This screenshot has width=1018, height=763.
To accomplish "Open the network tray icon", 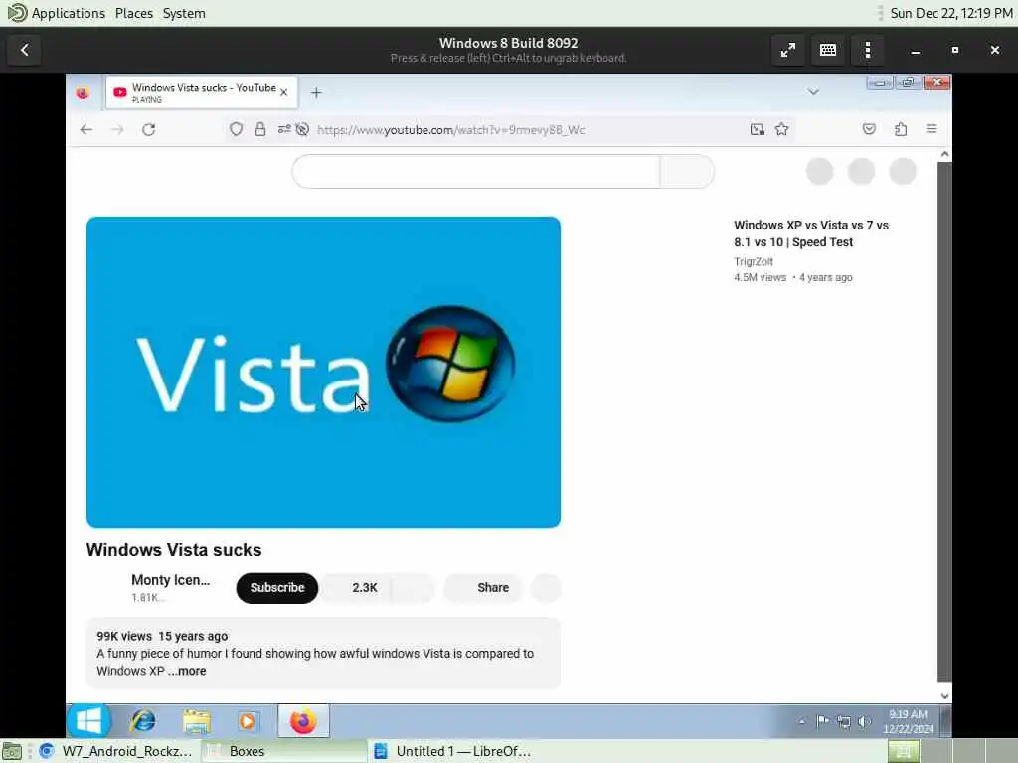I will click(843, 722).
